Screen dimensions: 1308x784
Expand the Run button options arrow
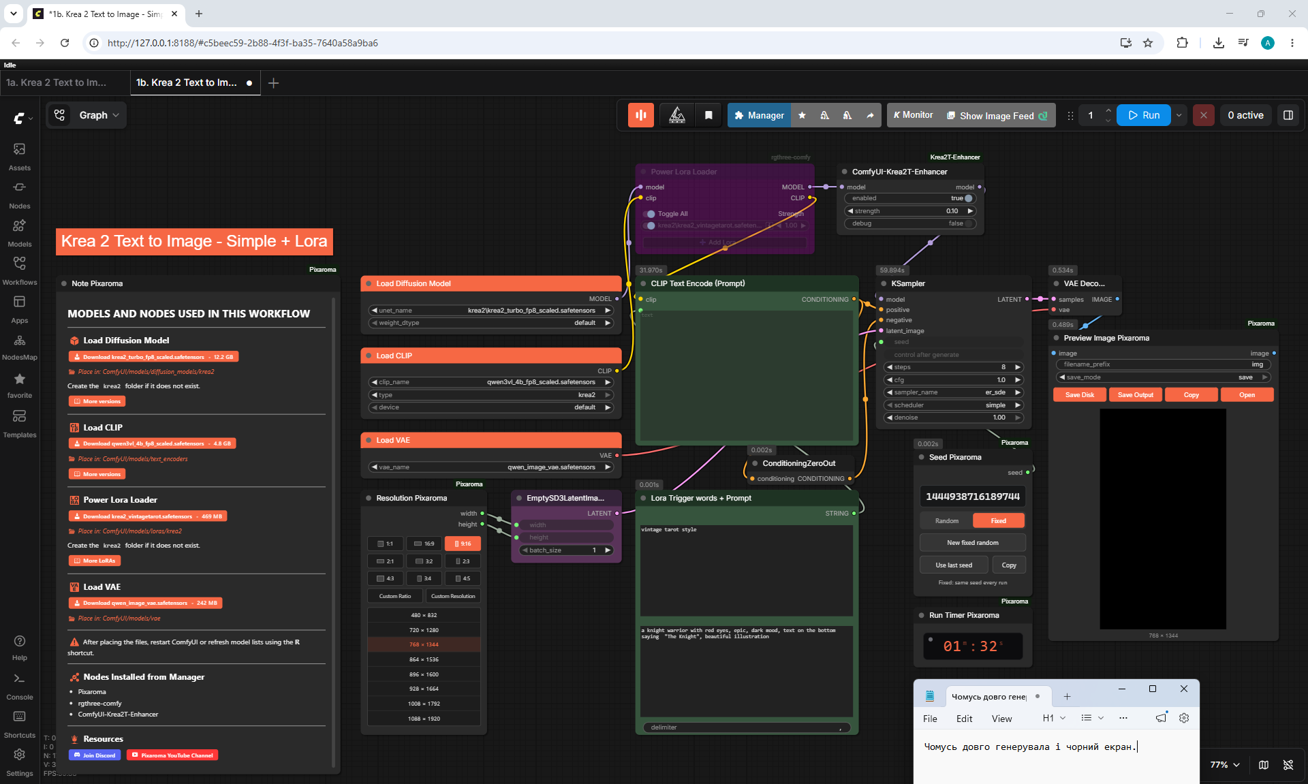click(x=1179, y=115)
